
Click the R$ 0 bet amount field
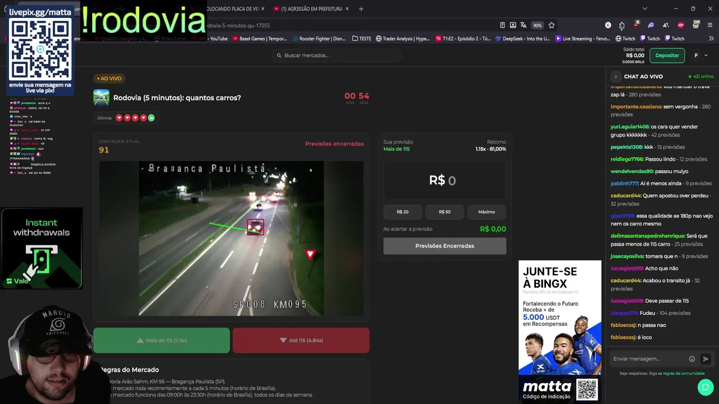[444, 180]
